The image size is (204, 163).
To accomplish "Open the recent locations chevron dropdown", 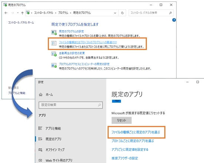I will [x=18, y=13].
